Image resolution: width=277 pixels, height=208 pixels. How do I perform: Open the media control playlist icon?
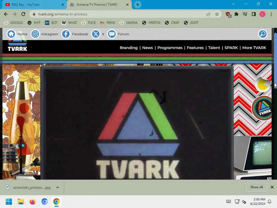click(x=245, y=14)
